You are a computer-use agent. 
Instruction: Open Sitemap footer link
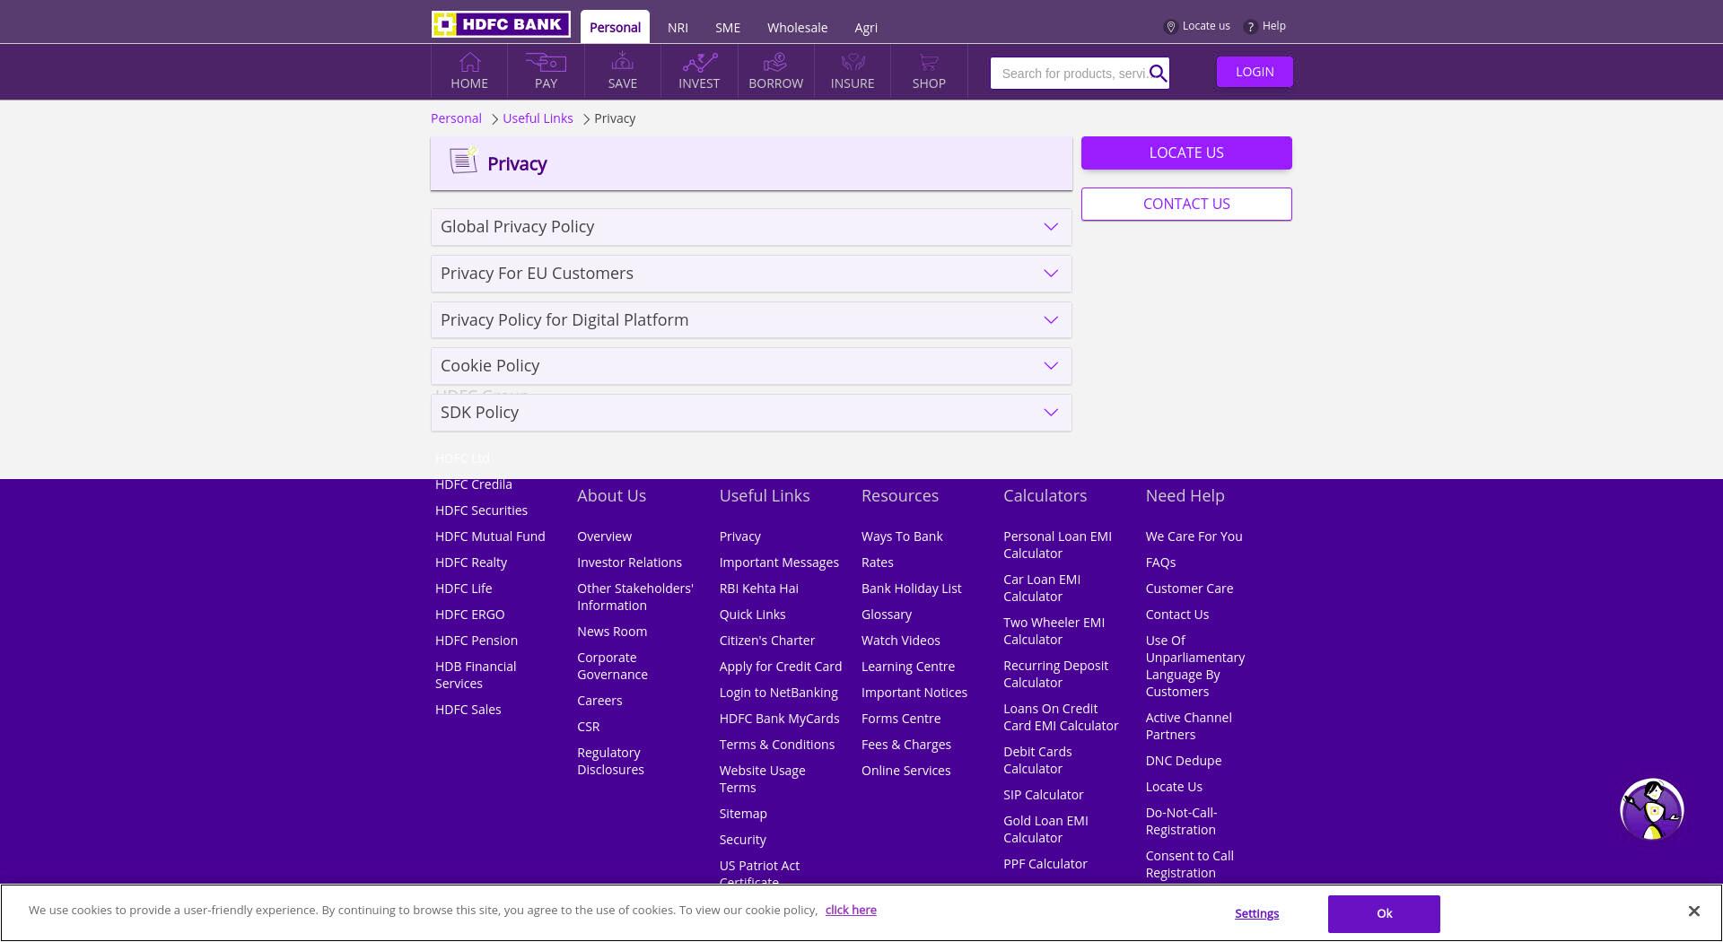coord(742,814)
